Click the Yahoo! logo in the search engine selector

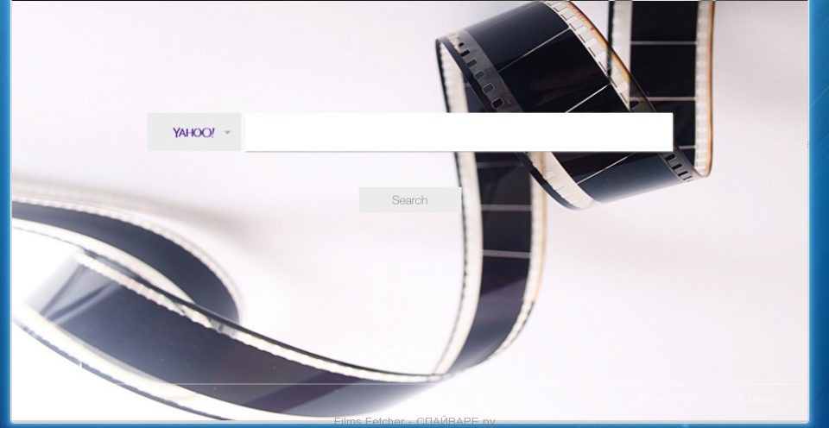(x=193, y=133)
